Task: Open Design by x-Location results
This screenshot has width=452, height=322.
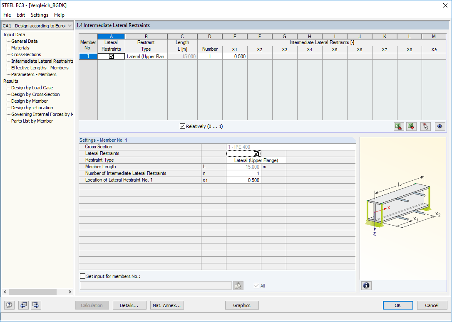Action: pos(32,108)
